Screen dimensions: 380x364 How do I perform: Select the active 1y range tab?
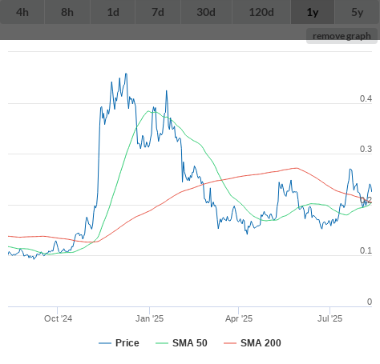(x=313, y=12)
